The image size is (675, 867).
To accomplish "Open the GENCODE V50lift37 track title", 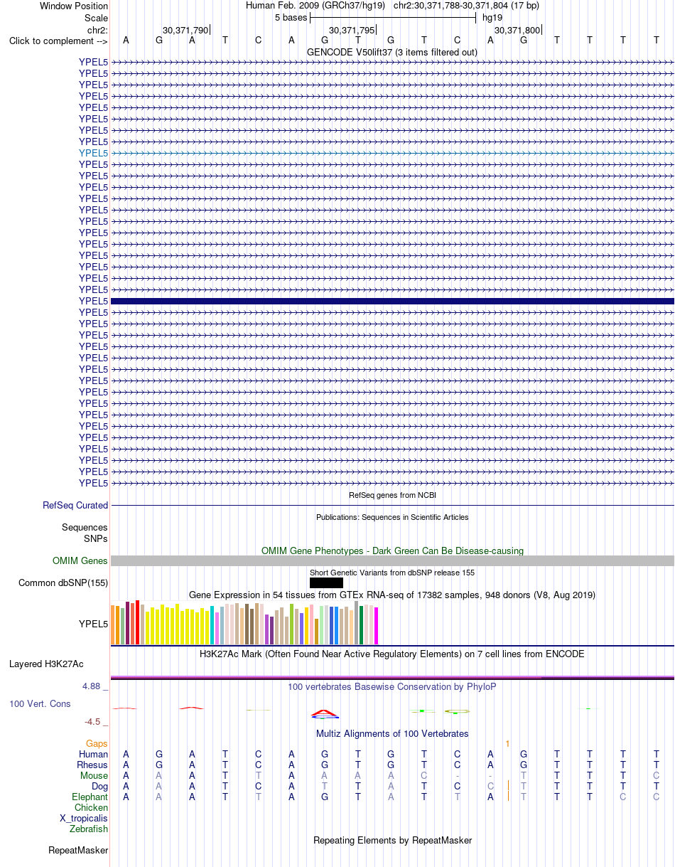I will 392,52.
